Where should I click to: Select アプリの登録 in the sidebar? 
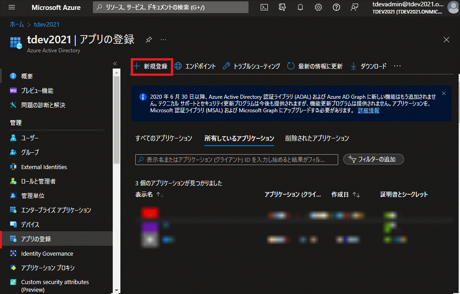pyautogui.click(x=57, y=239)
